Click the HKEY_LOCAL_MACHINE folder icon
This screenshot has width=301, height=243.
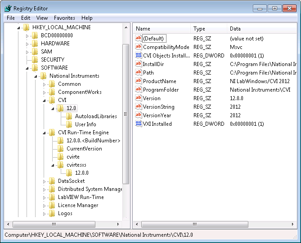26,27
